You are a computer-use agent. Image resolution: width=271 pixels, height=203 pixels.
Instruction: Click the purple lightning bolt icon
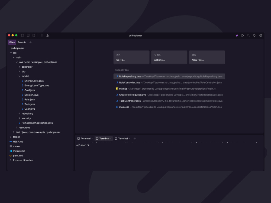pos(237,35)
